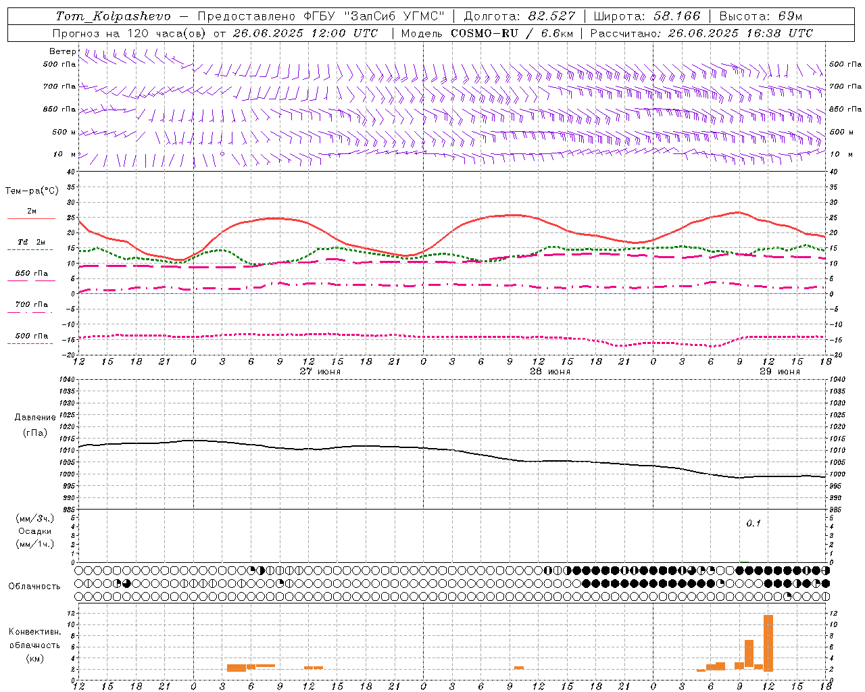Click the 28 июня date label

550,372
